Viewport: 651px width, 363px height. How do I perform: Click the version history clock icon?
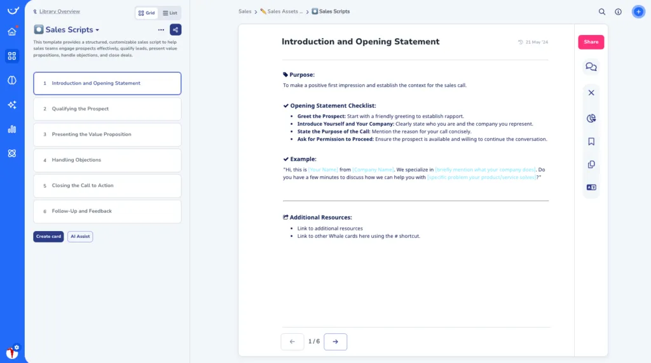520,43
